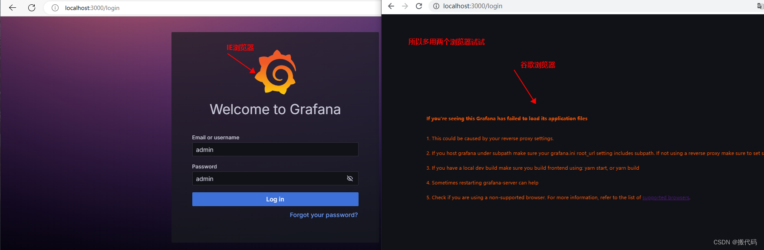Reload the Chrome browser page
The width and height of the screenshot is (764, 250).
click(x=419, y=6)
